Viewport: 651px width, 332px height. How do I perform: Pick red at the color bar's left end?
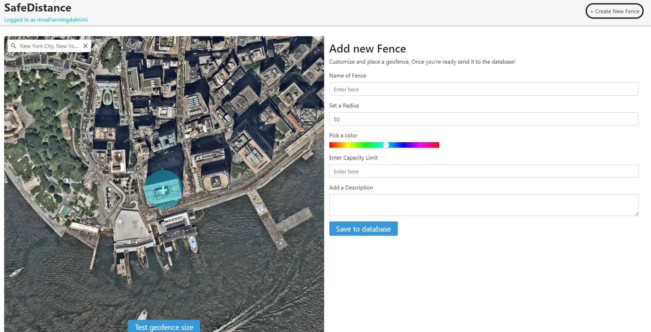tap(331, 145)
